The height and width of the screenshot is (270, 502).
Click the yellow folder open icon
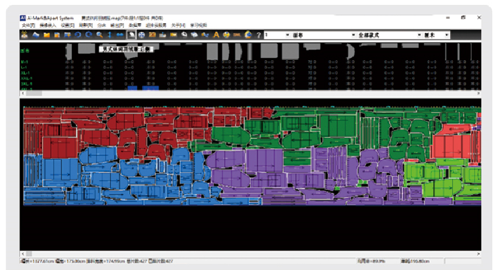click(x=47, y=35)
